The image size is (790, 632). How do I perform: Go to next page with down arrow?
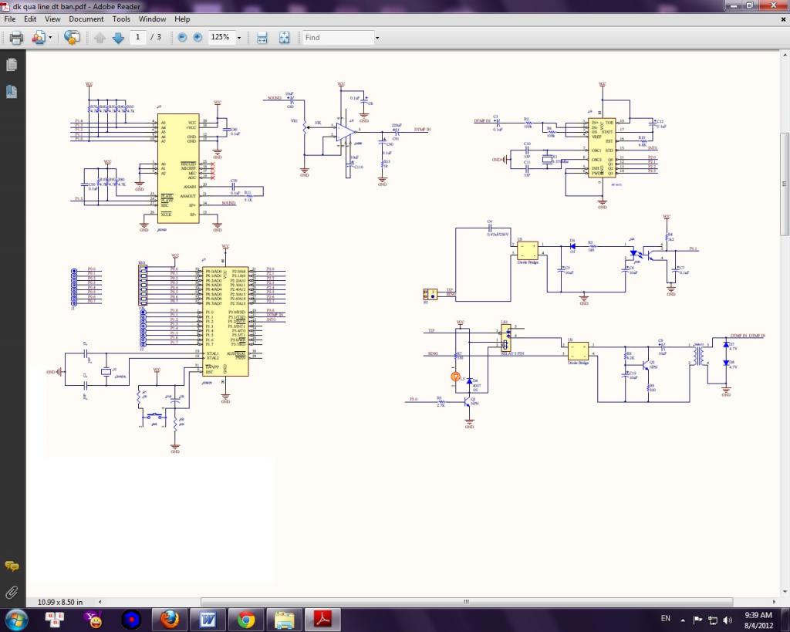click(x=118, y=38)
